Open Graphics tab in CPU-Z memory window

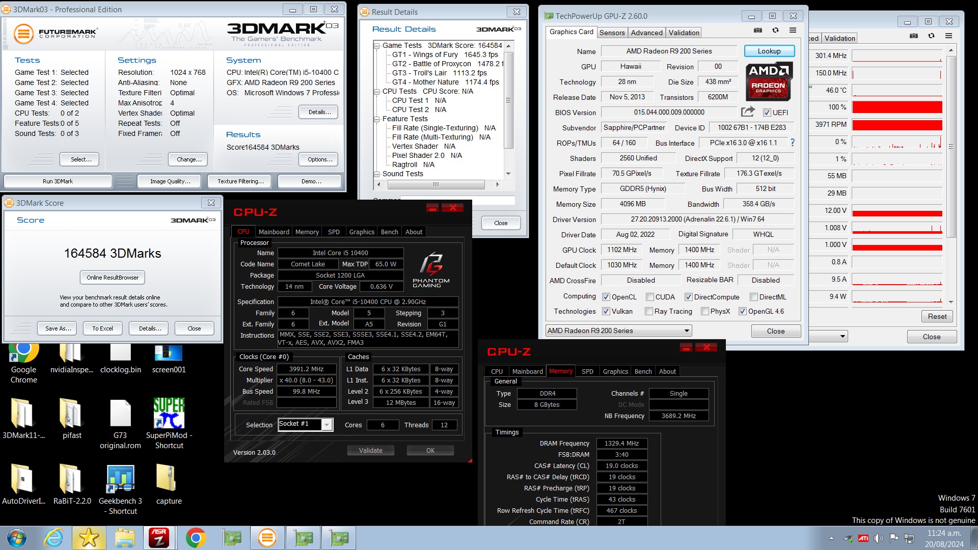615,371
